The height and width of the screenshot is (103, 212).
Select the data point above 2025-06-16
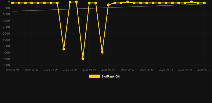coord(185,3)
